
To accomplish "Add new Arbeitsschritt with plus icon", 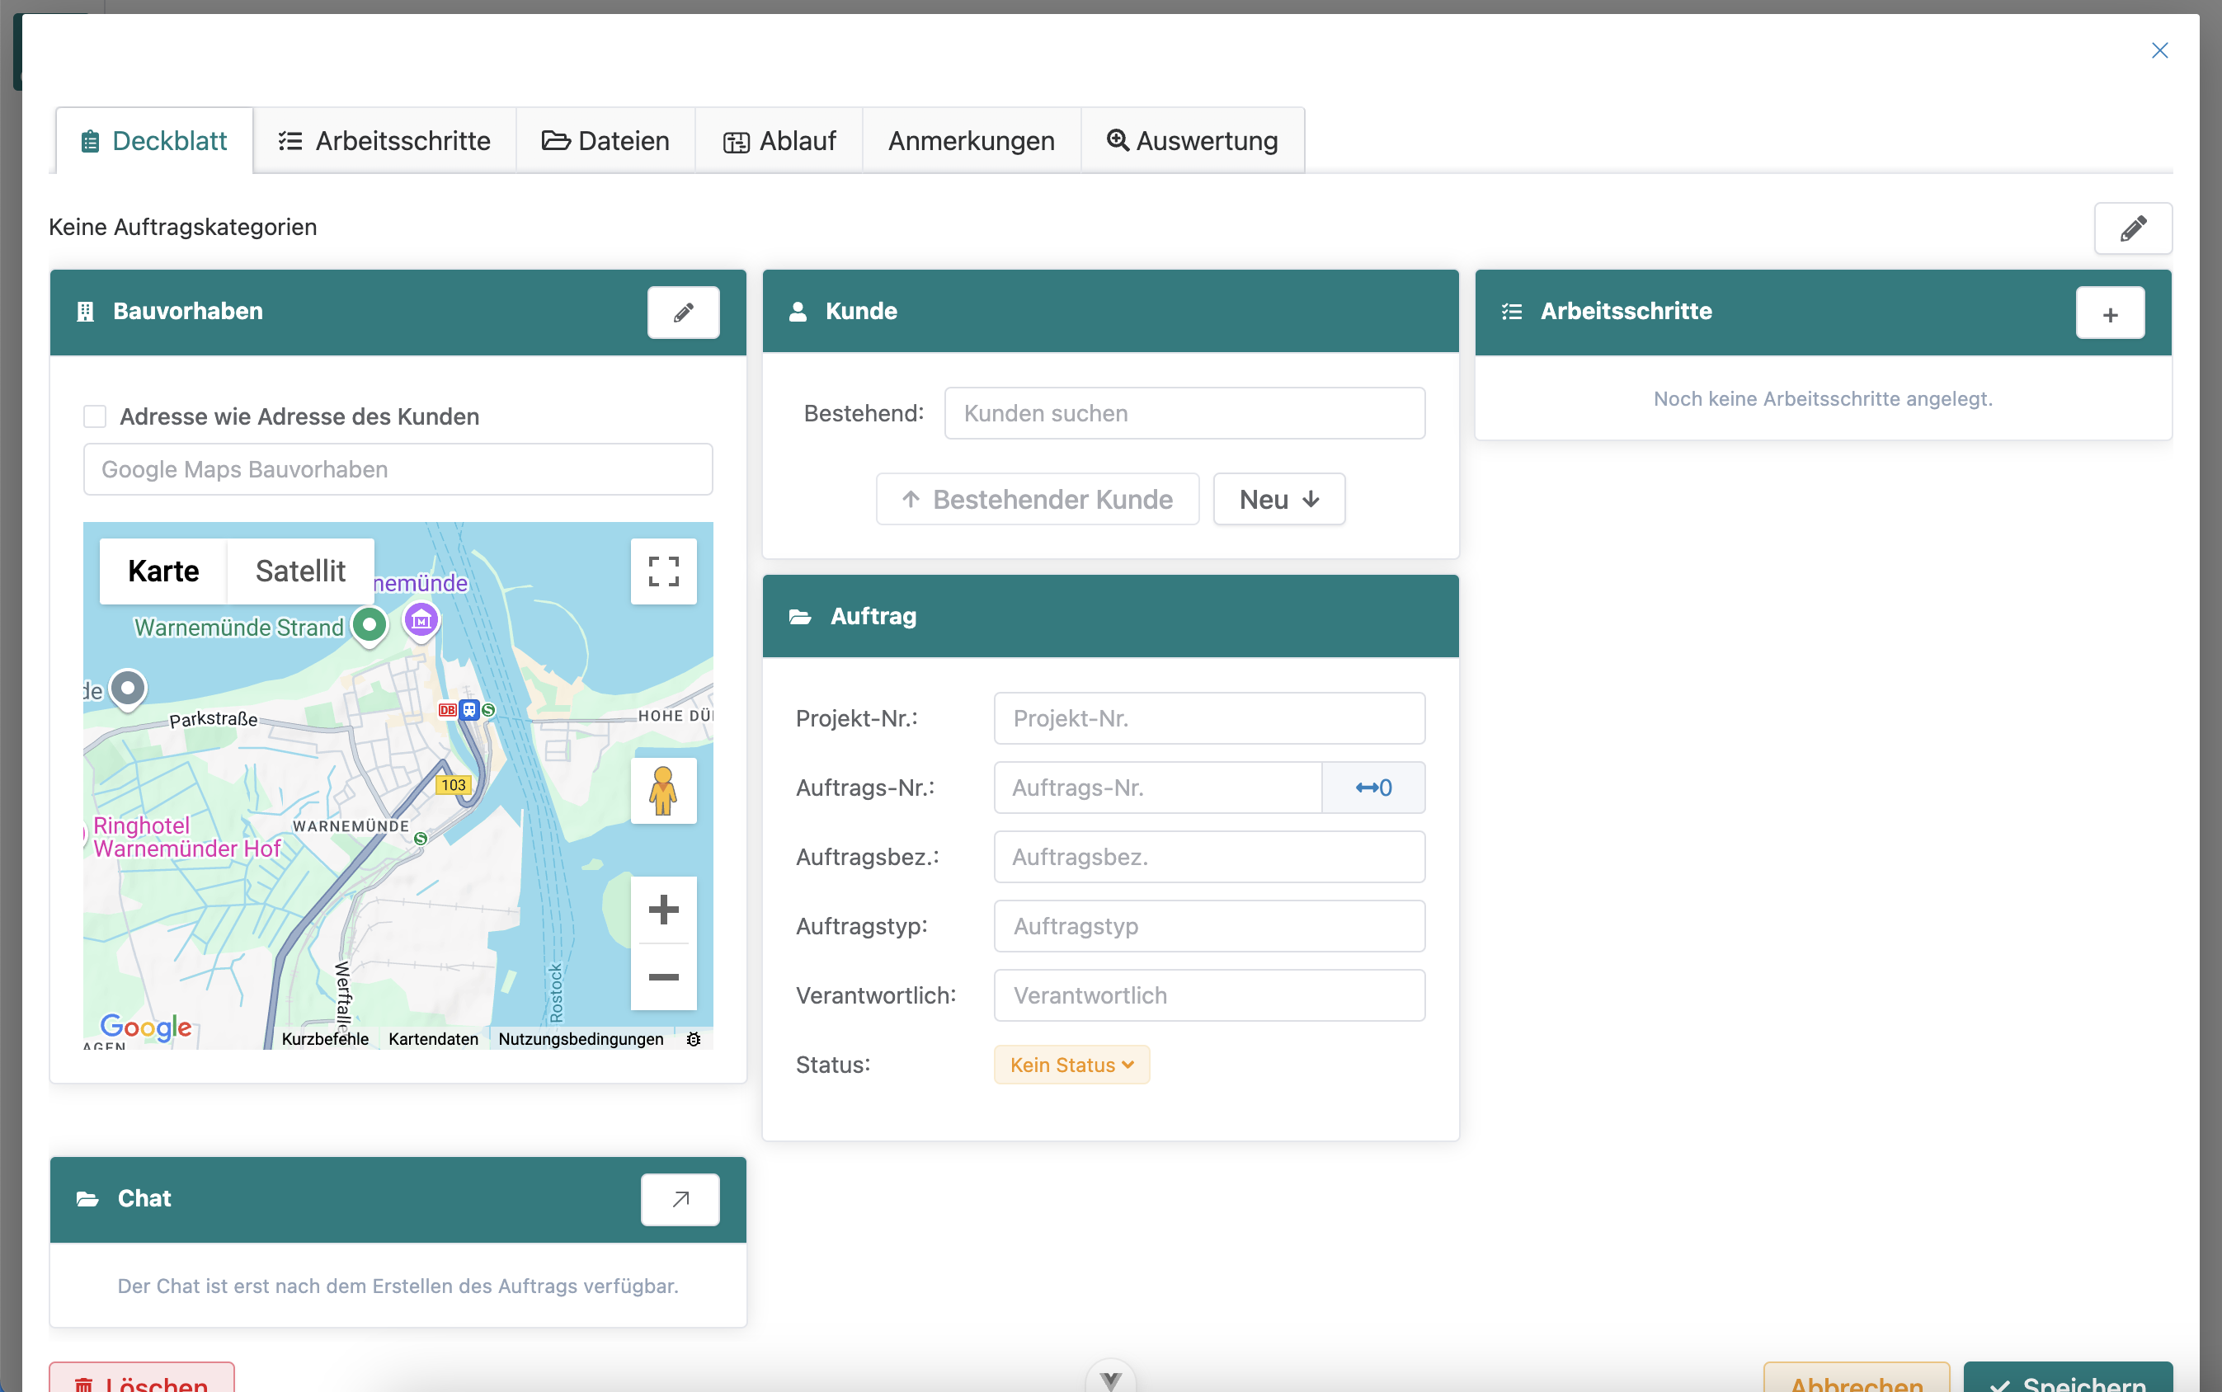I will click(2109, 314).
